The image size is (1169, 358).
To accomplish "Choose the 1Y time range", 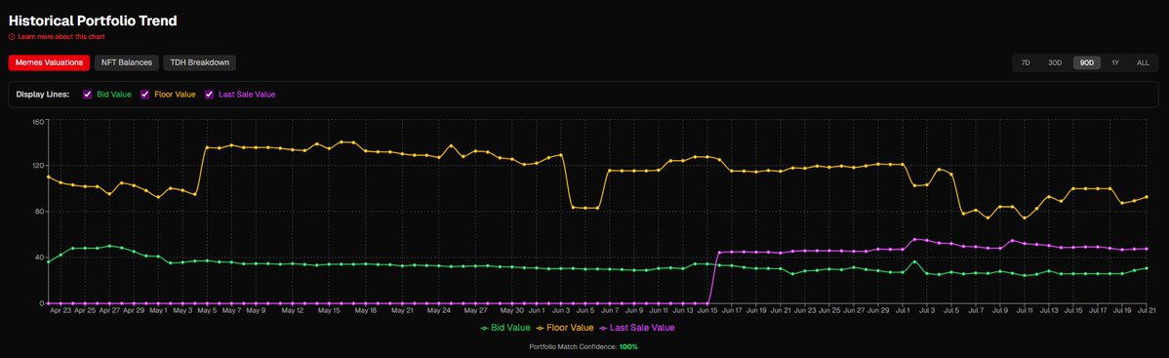I will click(x=1115, y=63).
